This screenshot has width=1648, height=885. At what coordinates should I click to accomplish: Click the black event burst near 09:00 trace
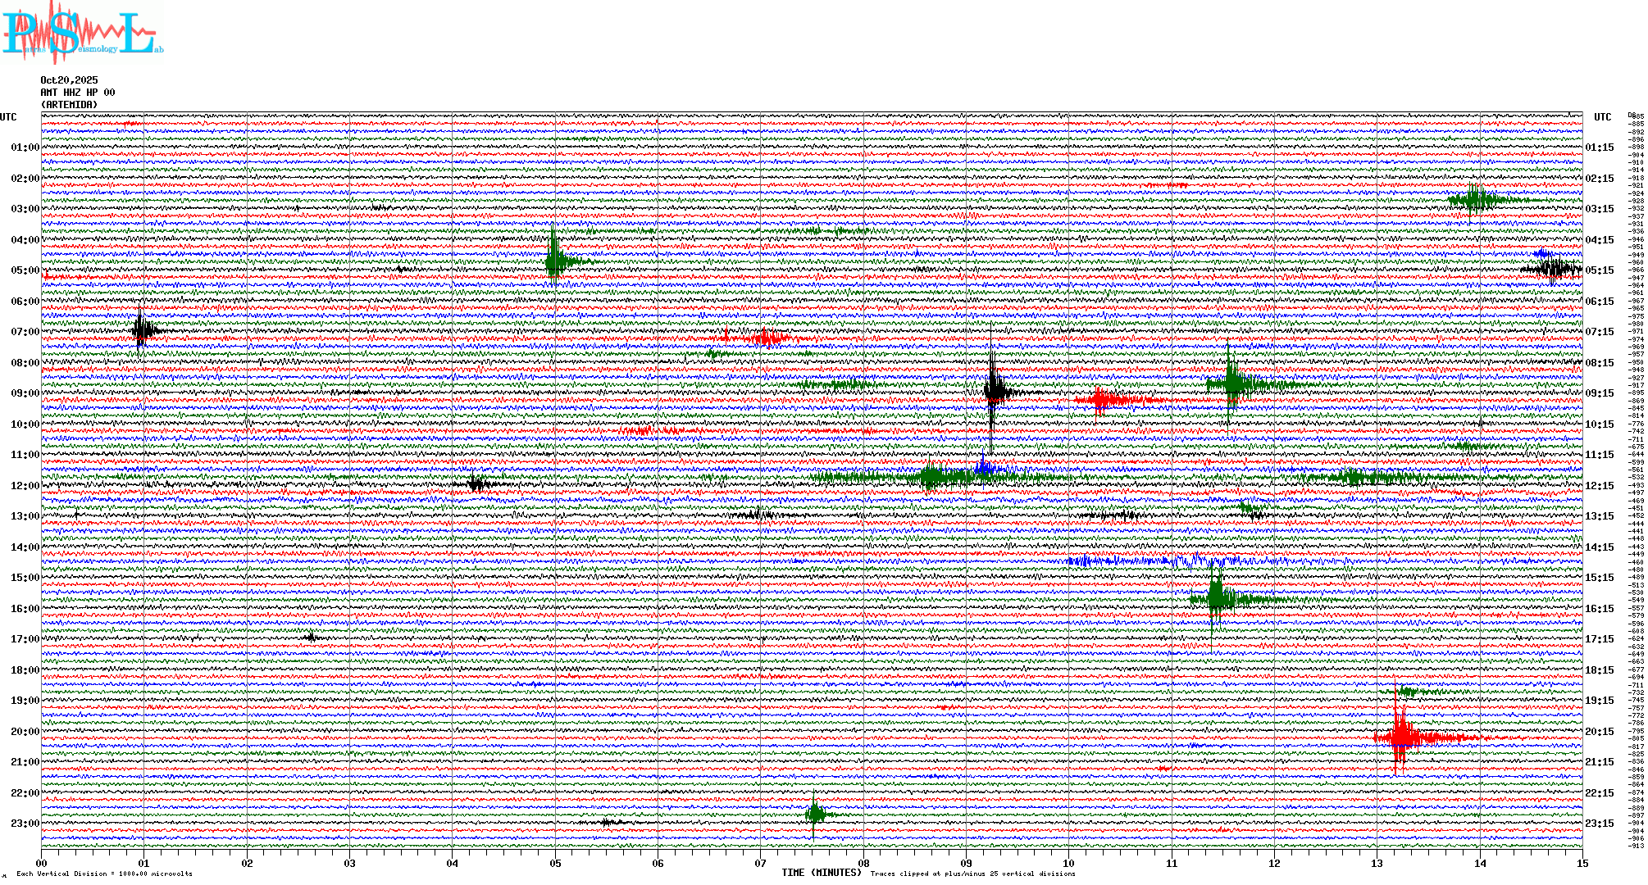click(993, 391)
